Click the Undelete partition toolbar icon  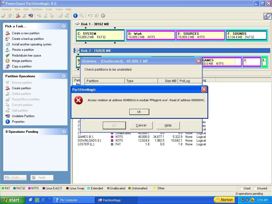tap(31, 16)
